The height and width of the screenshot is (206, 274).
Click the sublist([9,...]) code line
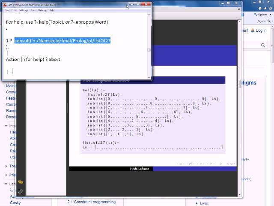point(154,99)
